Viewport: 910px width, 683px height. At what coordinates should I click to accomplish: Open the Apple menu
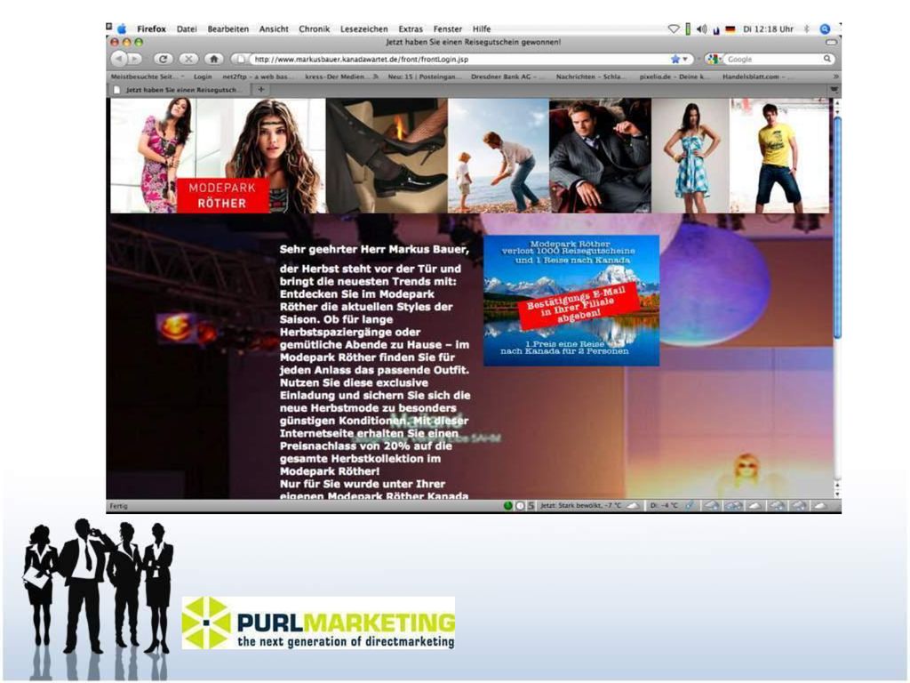tap(122, 28)
